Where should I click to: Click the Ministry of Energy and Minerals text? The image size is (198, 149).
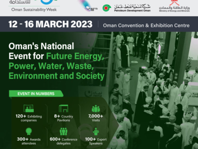coord(174,11)
